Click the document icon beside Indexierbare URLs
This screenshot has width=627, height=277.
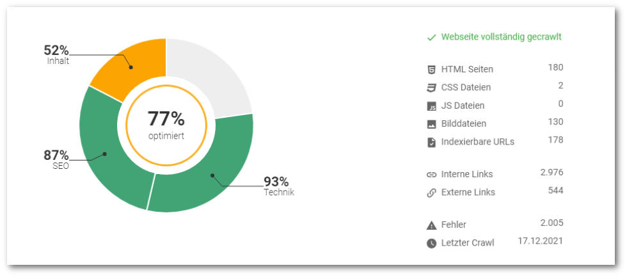click(x=431, y=142)
